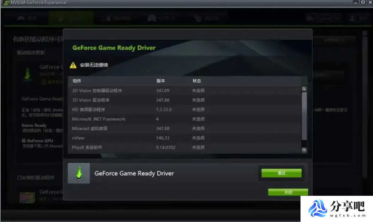Click scroll up arrow in component list
This screenshot has height=222, width=373.
304,89
